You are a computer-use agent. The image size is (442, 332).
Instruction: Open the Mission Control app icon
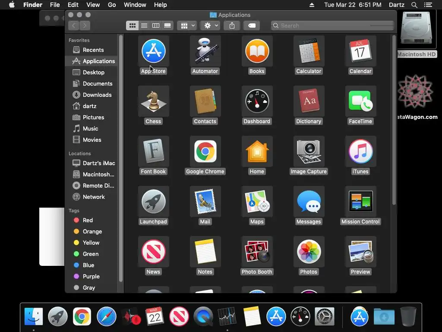pos(360,201)
